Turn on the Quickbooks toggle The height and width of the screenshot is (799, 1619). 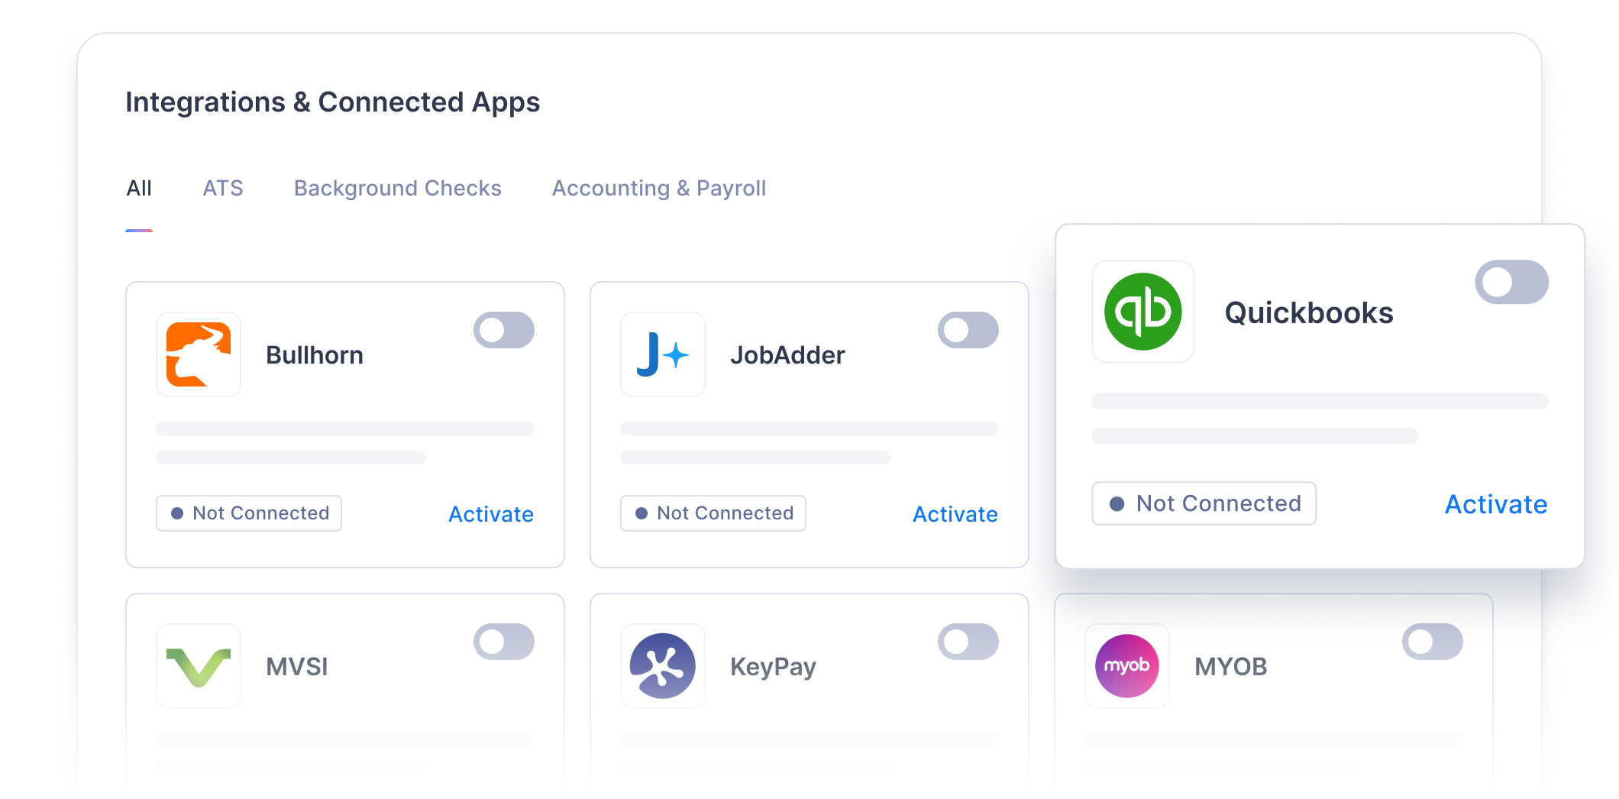(x=1511, y=282)
